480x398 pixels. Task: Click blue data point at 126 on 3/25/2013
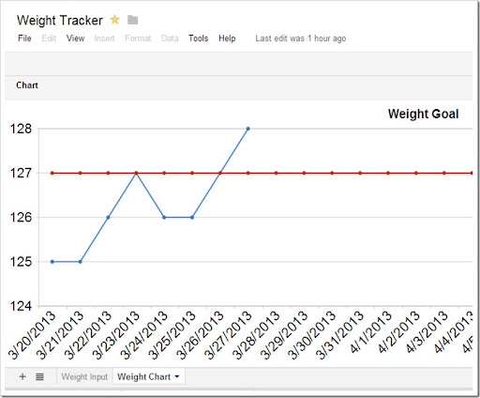192,217
